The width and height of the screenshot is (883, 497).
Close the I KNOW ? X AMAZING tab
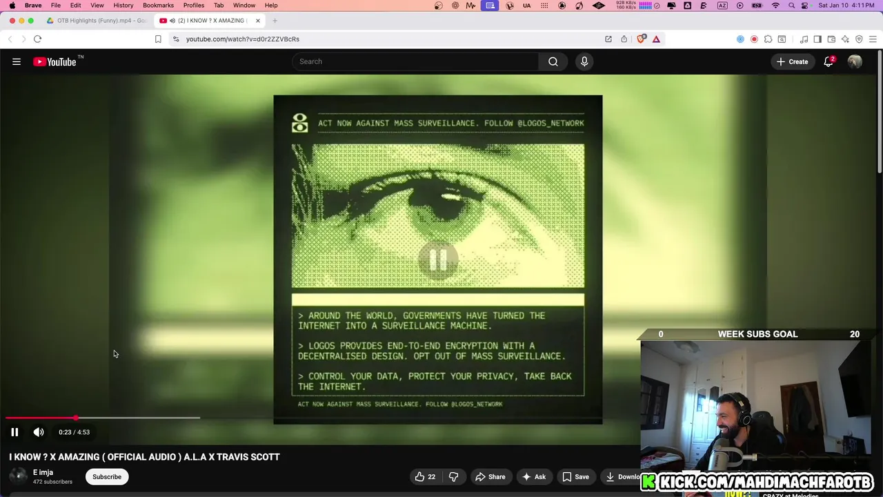pyautogui.click(x=258, y=21)
